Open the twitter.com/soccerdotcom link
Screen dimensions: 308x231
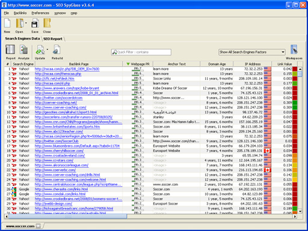coord(58,98)
